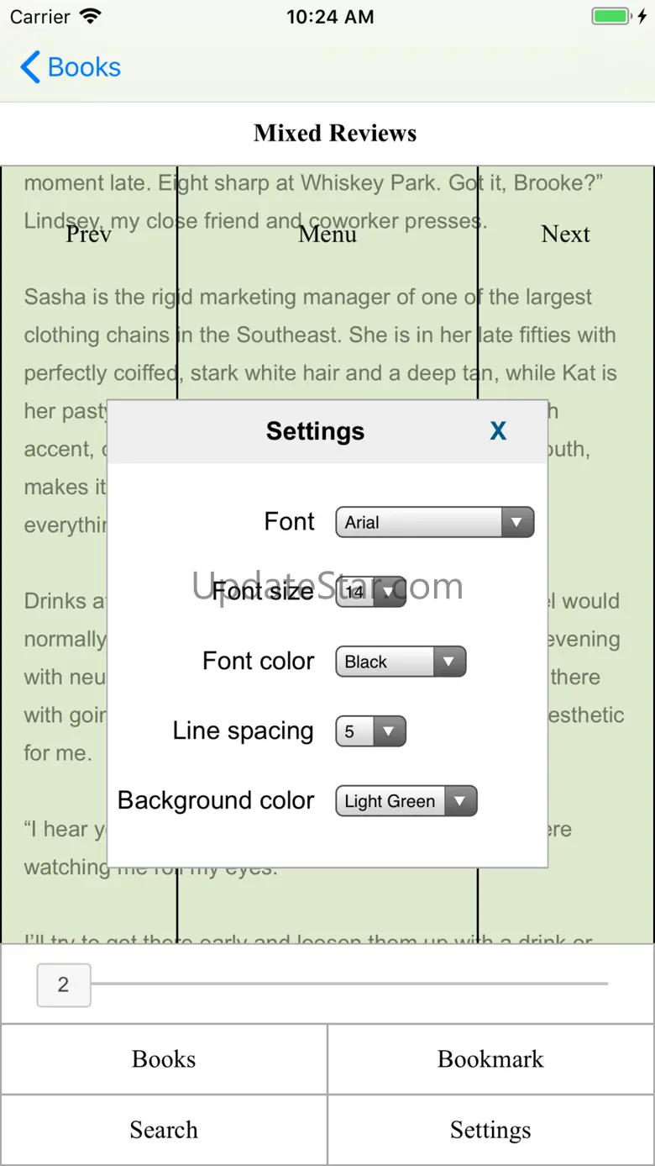This screenshot has height=1166, width=655.
Task: Change Background color from Light Green
Action: (x=406, y=801)
